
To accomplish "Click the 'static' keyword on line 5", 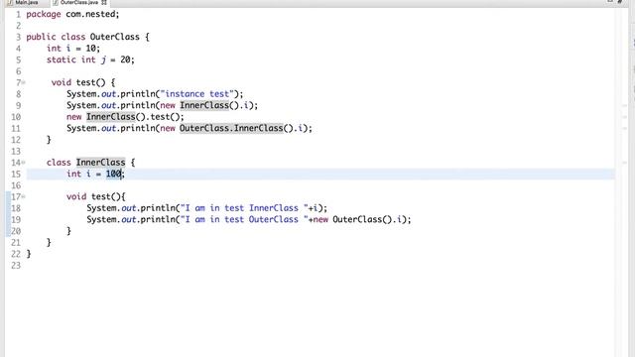I will tap(62, 59).
